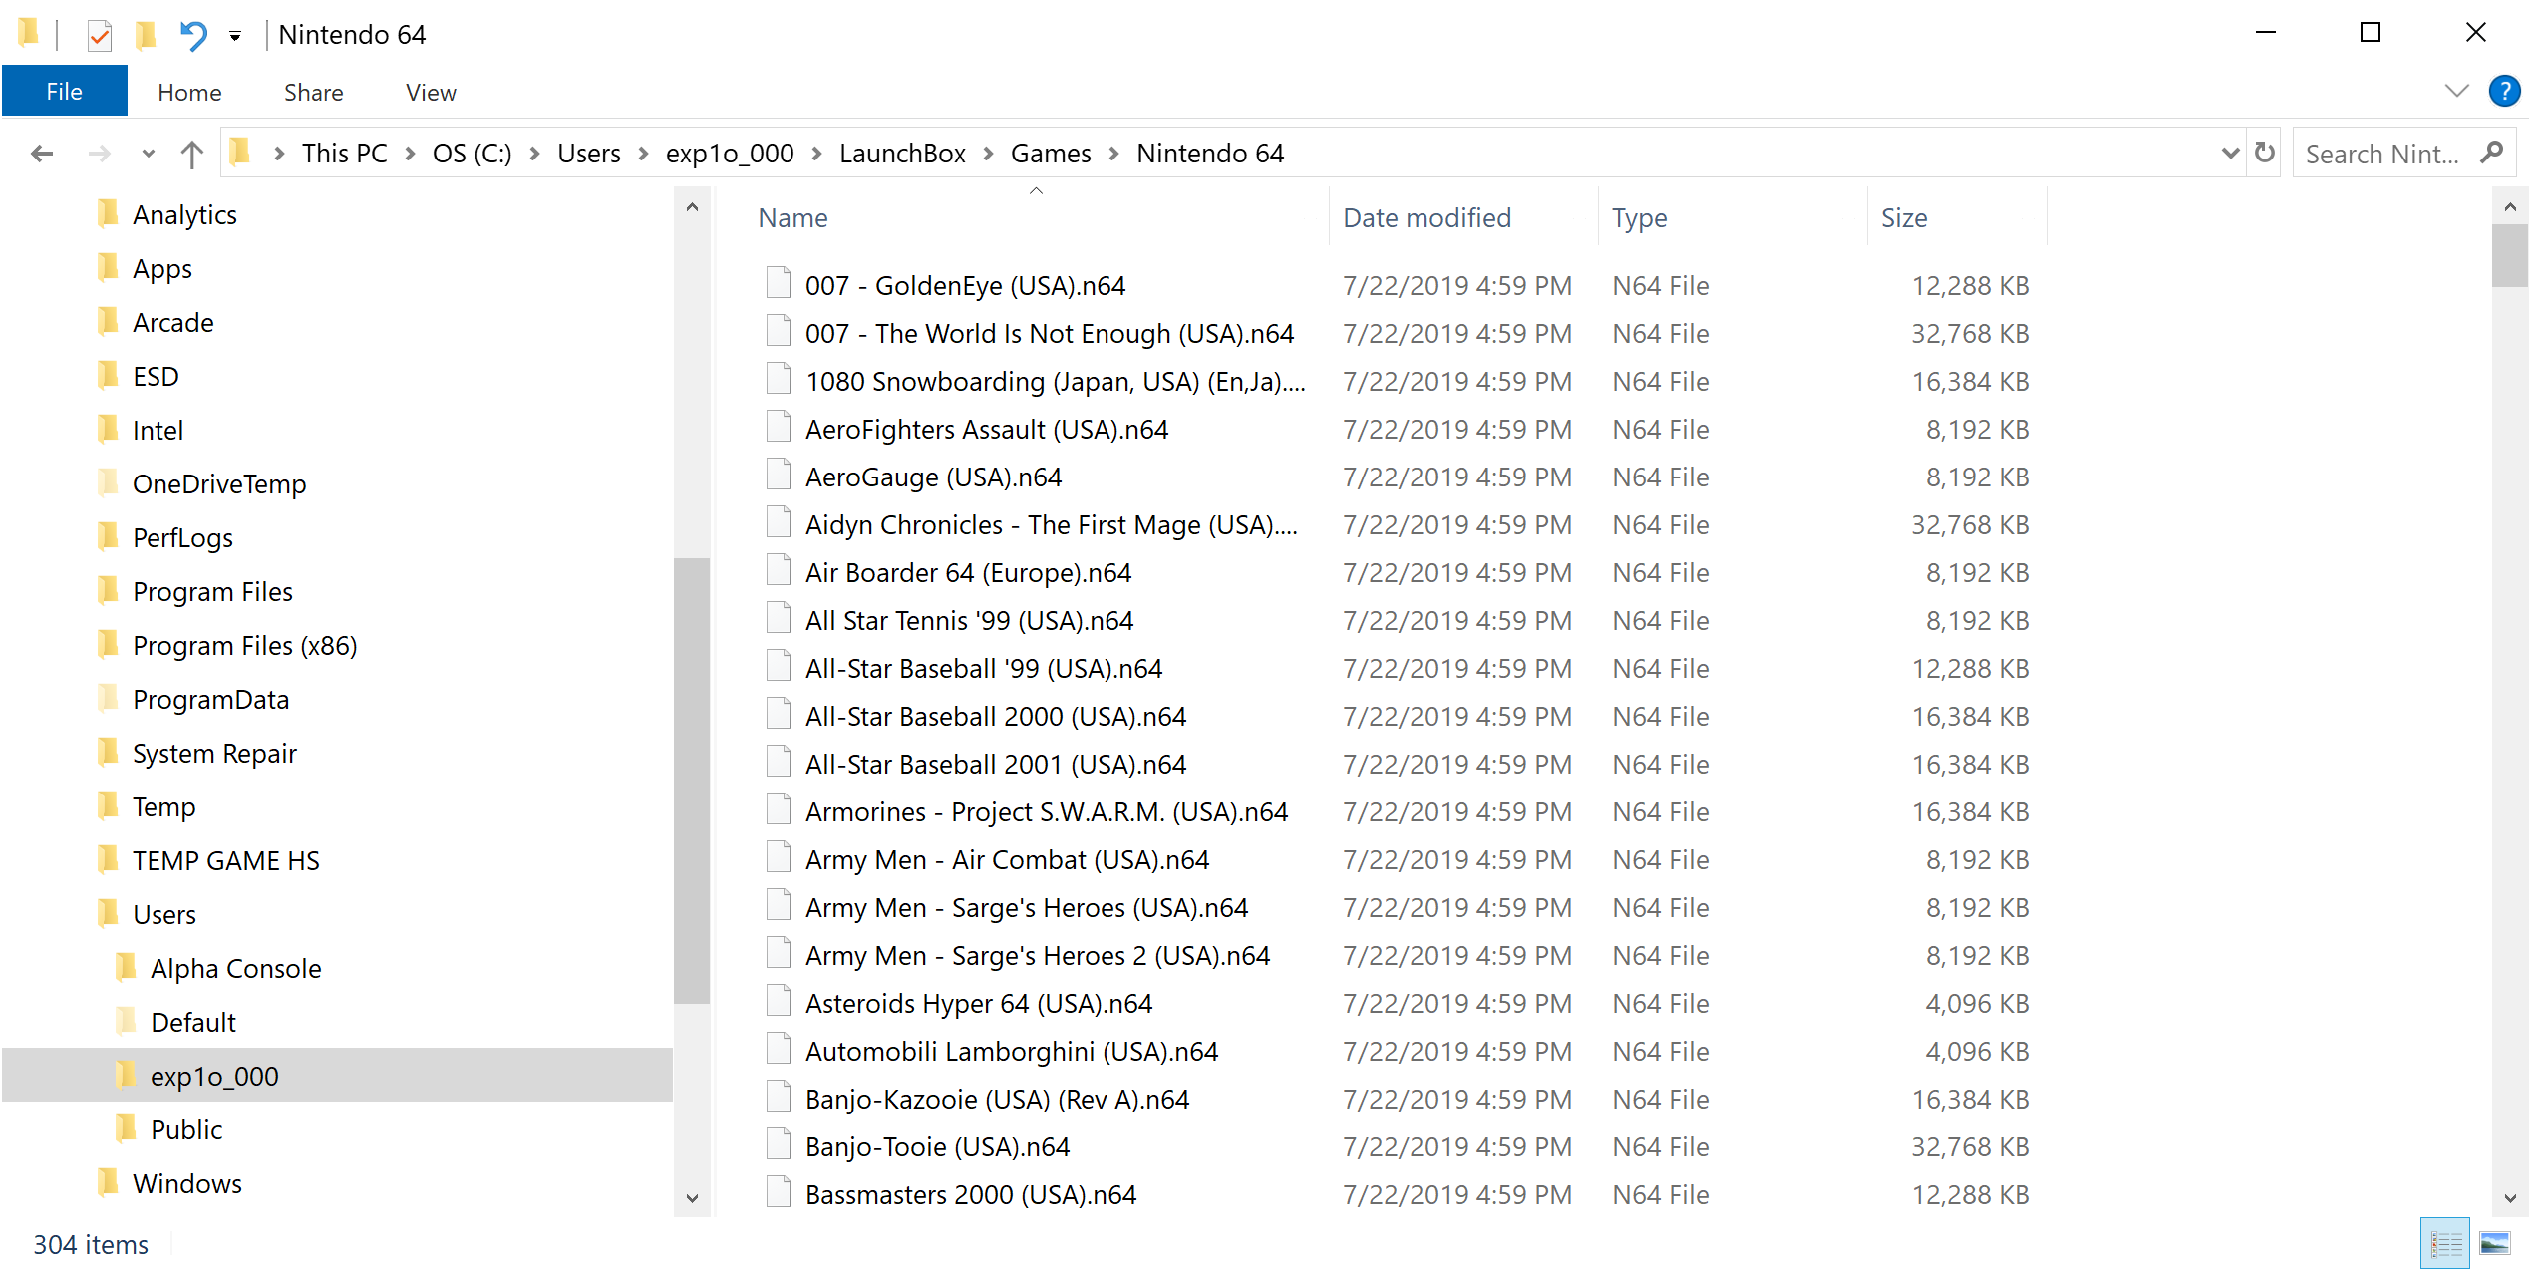
Task: Click Users breadcrumb in address bar
Action: (588, 154)
